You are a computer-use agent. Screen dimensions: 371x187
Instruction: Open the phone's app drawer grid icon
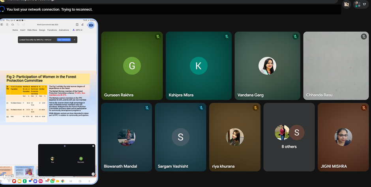click(x=9, y=181)
